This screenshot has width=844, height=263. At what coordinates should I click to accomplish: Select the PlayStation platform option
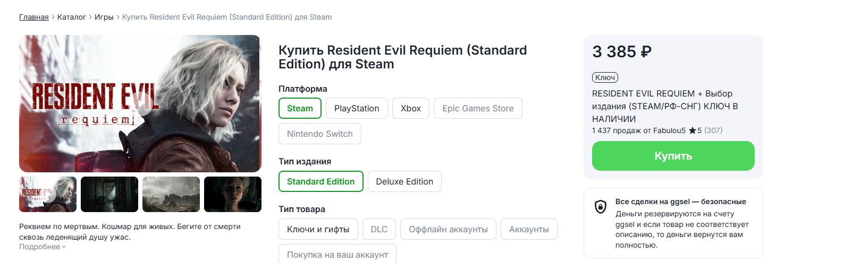(357, 108)
